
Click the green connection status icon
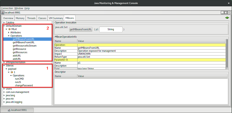point(227,18)
